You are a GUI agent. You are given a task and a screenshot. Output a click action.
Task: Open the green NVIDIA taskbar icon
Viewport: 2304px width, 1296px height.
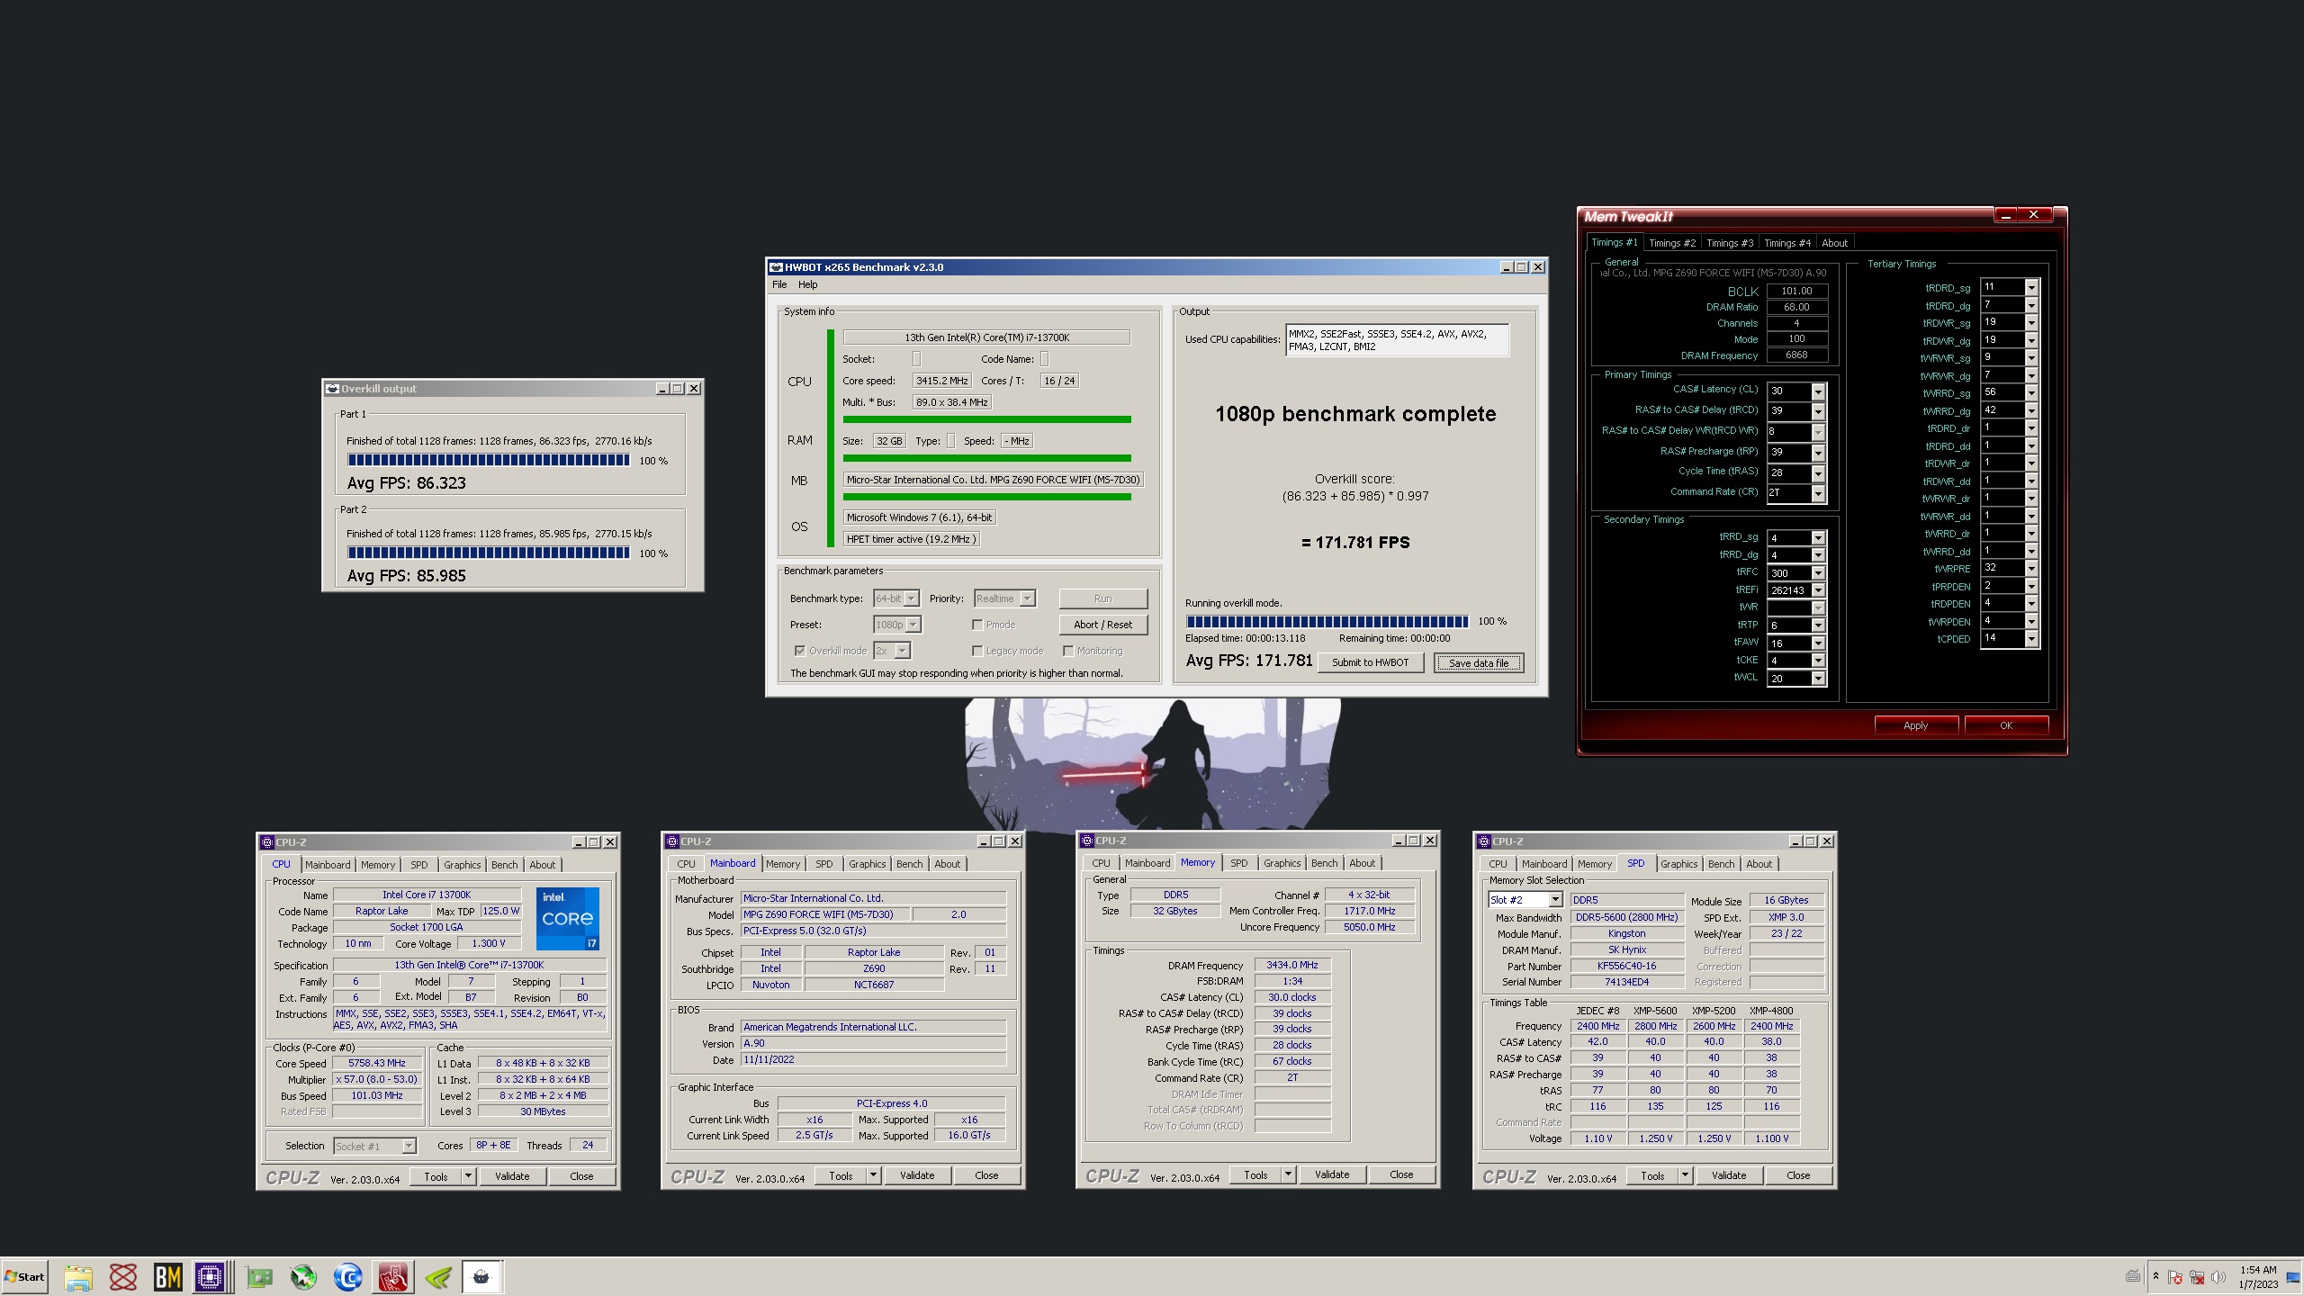438,1276
